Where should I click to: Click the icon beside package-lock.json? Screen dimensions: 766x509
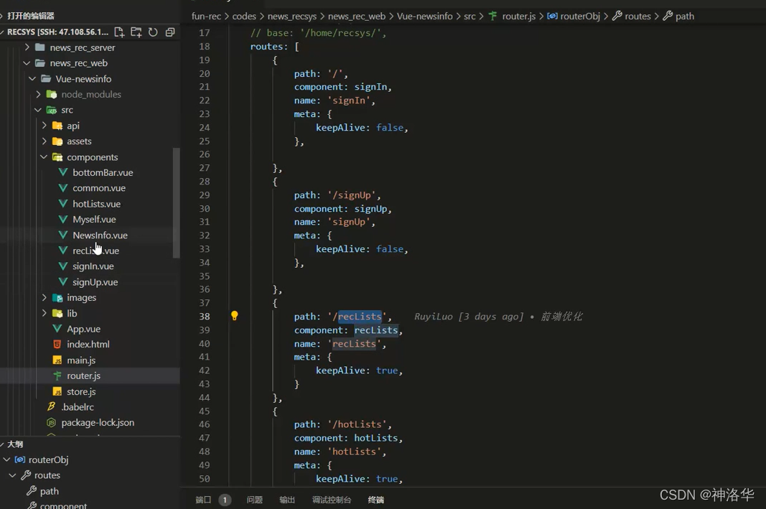coord(51,423)
